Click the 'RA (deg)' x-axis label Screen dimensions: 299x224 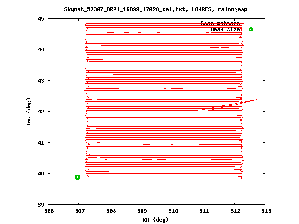[156, 220]
